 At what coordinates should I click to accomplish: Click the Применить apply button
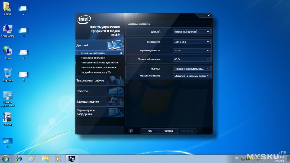click(187, 131)
